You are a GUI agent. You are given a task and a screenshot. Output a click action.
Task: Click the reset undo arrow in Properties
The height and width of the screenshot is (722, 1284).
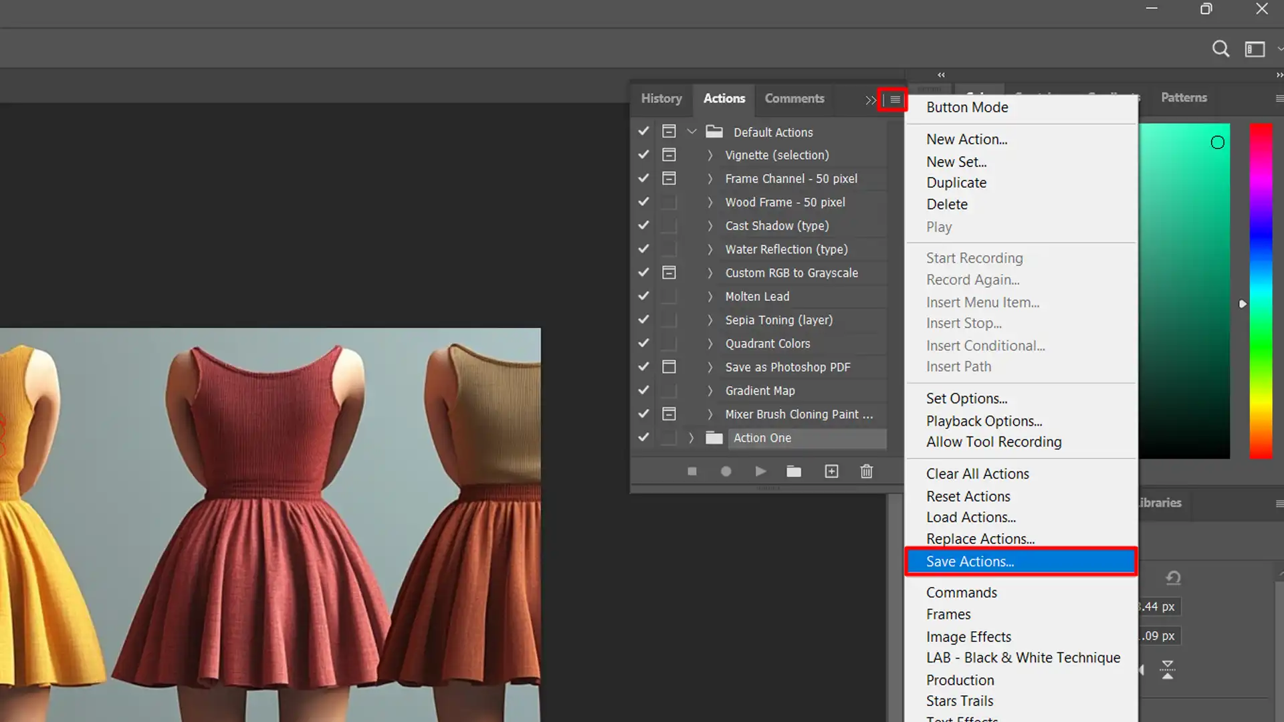1173,578
